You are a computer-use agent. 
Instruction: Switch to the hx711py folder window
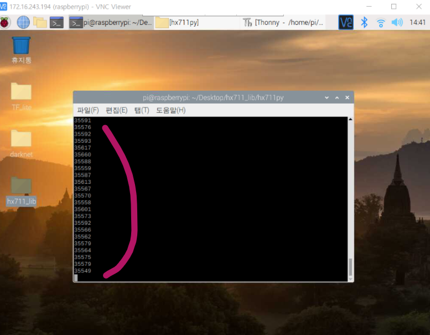198,23
